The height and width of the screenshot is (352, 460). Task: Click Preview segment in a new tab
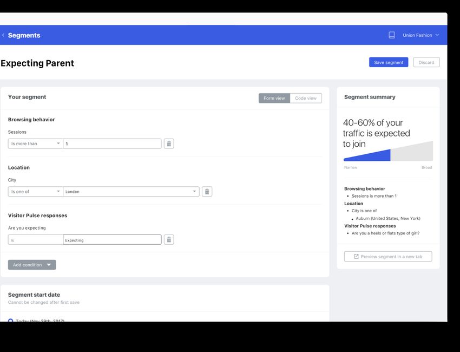tap(388, 256)
